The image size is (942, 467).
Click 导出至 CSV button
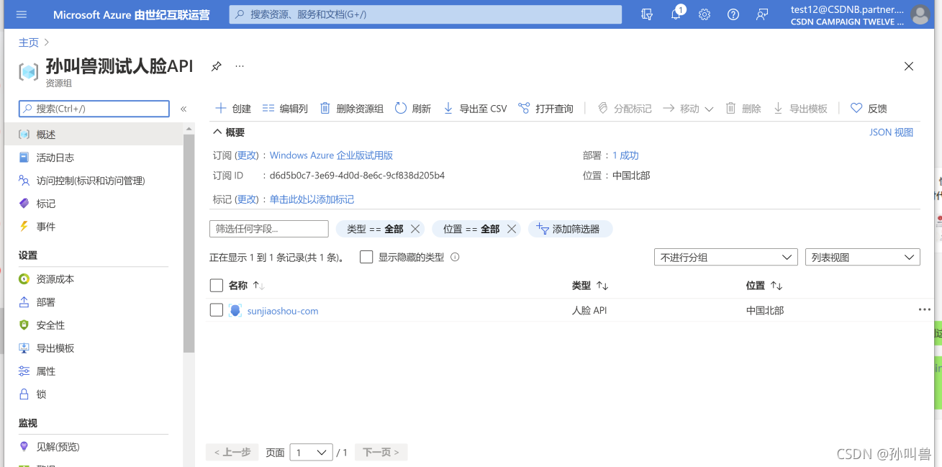[x=475, y=109]
